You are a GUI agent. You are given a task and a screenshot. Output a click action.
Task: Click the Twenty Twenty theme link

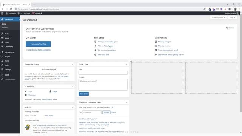coord(47,100)
